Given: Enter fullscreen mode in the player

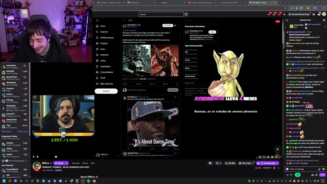Looking at the screenshot, I should (280, 157).
